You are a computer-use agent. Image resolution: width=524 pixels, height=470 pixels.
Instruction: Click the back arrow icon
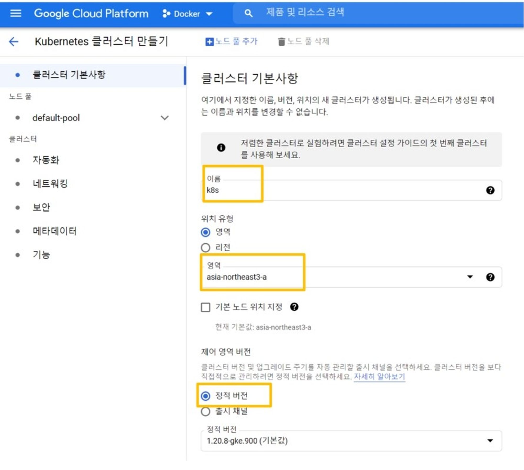point(14,41)
